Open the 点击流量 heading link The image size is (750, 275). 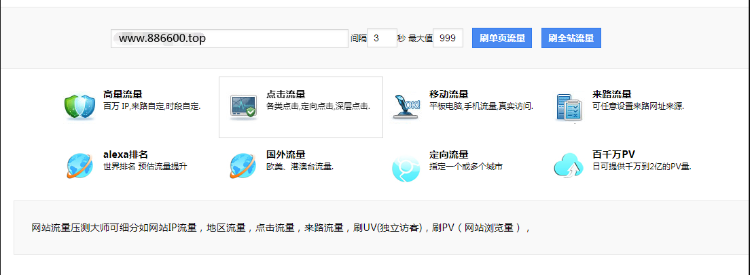tap(285, 94)
